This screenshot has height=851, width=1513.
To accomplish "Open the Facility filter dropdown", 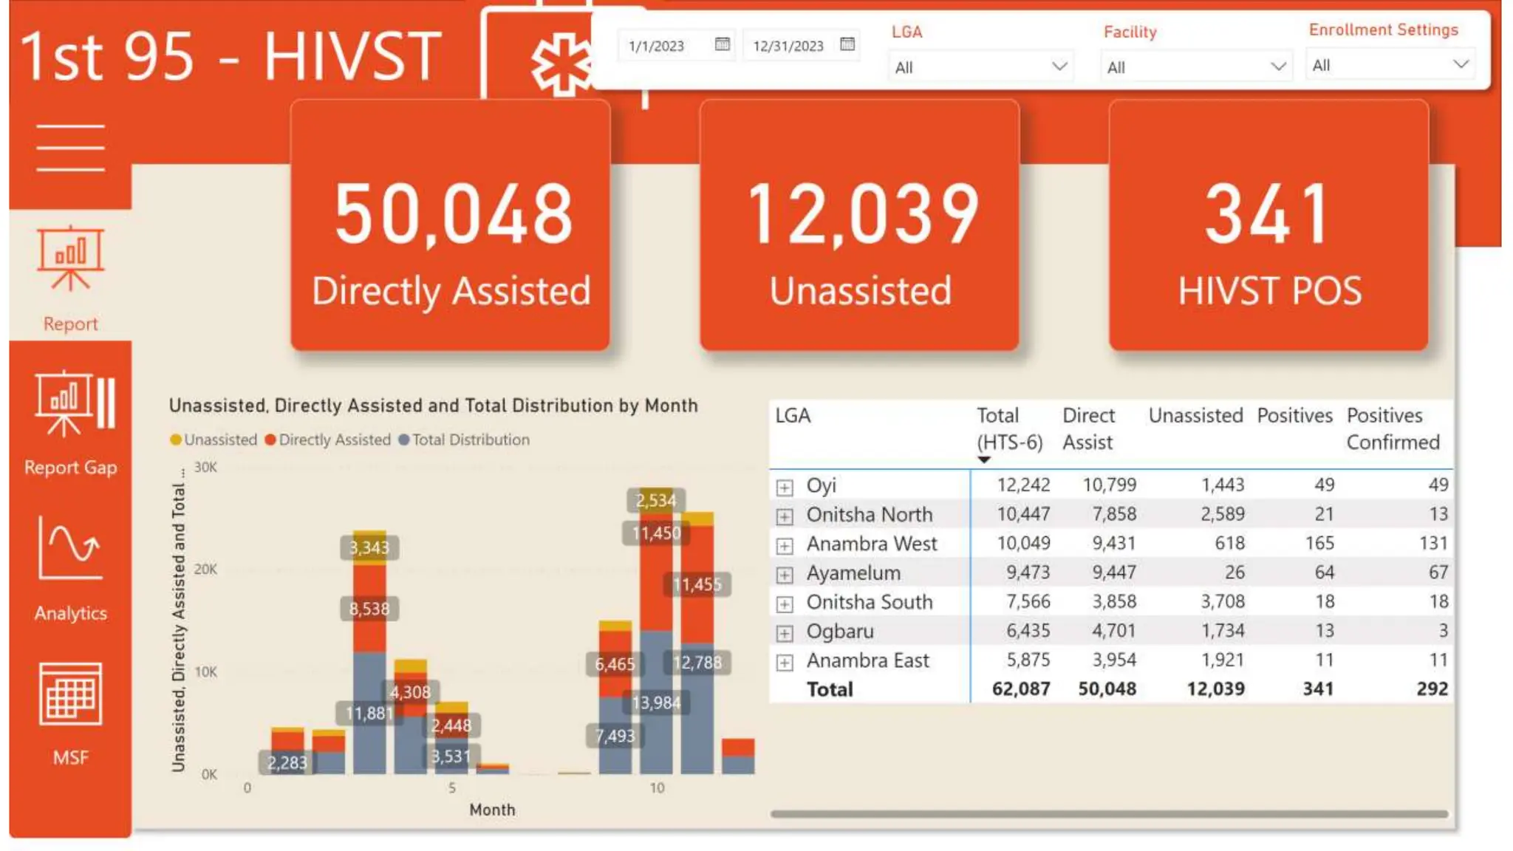I will pyautogui.click(x=1195, y=66).
